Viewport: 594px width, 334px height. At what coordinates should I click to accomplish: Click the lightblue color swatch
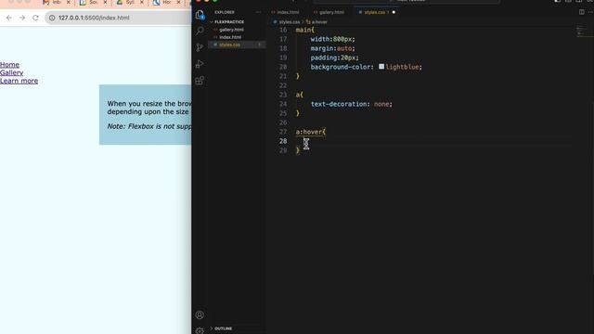point(381,67)
